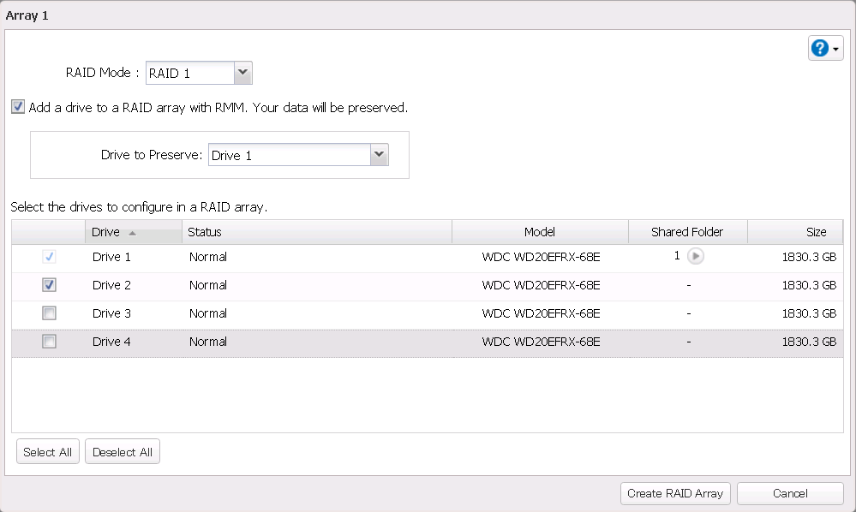Sort drives by the Size column
Viewport: 856px width, 512px height.
[x=816, y=232]
